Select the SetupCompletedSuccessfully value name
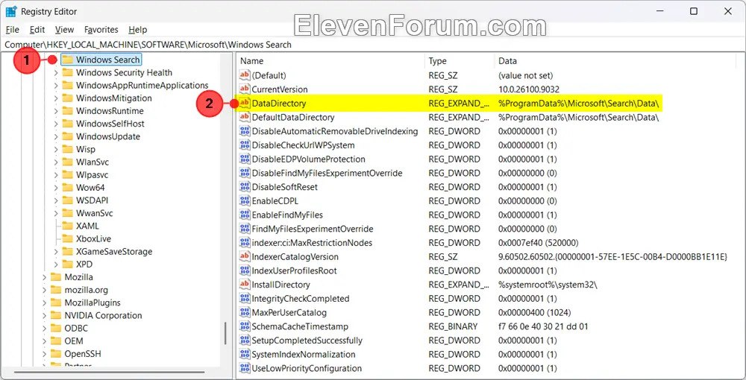The image size is (746, 380). tap(307, 340)
